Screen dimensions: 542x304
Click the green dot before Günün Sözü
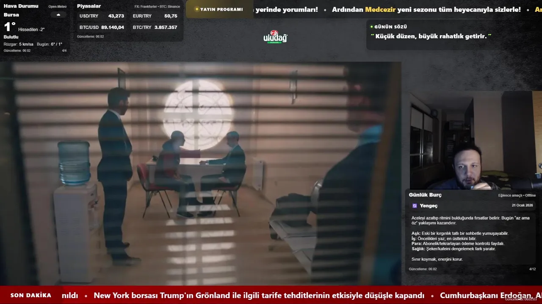[x=372, y=27]
